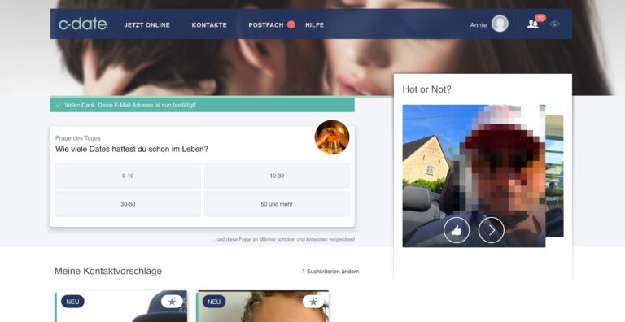625x322 pixels.
Task: Favorite the first suggestion with star icon
Action: coord(172,302)
